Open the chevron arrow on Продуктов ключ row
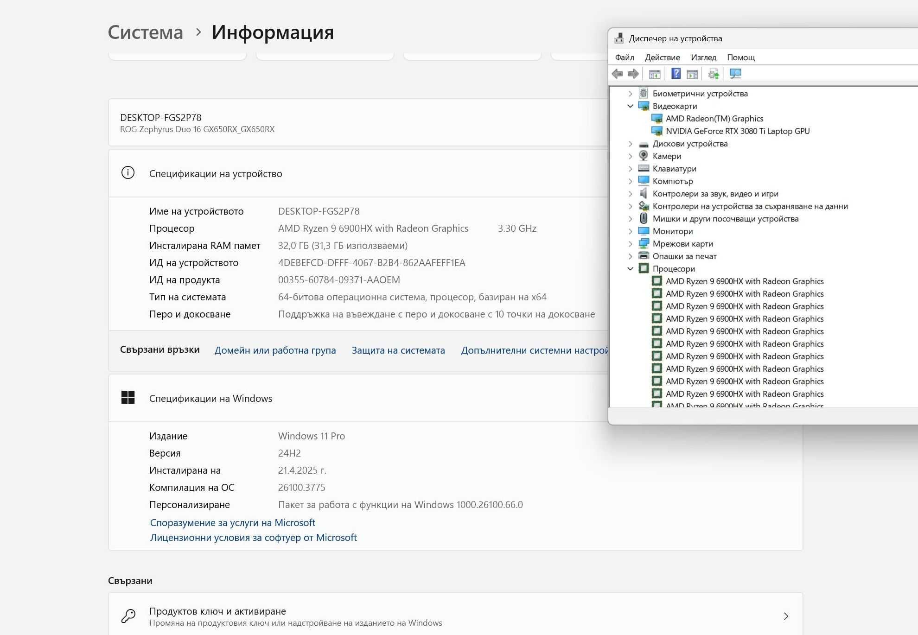 (x=786, y=616)
